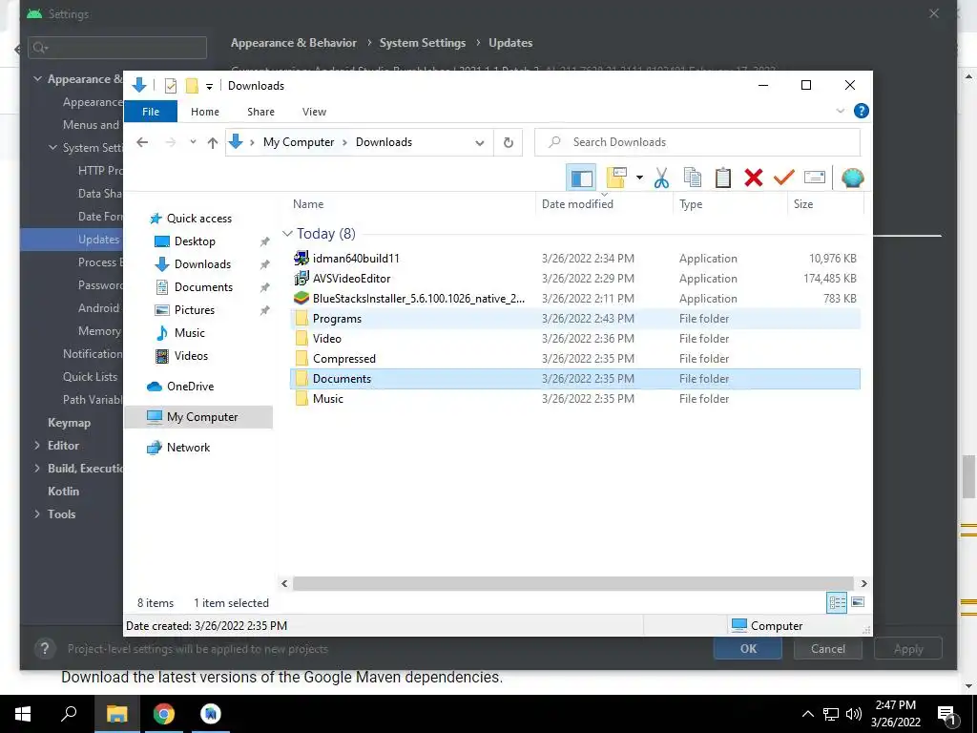Select the AVSVideoEditor file
Image resolution: width=977 pixels, height=733 pixels.
click(575, 279)
